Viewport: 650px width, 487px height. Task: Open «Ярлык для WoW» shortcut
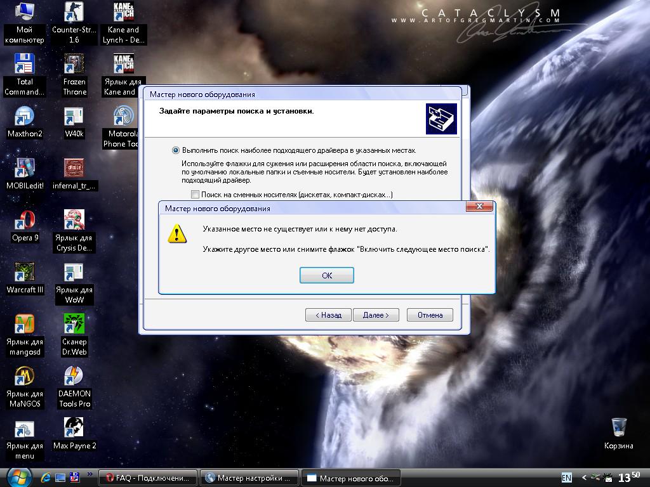(74, 283)
